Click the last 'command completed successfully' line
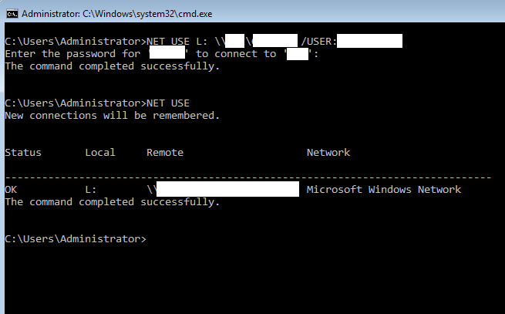This screenshot has width=505, height=314. [x=112, y=202]
